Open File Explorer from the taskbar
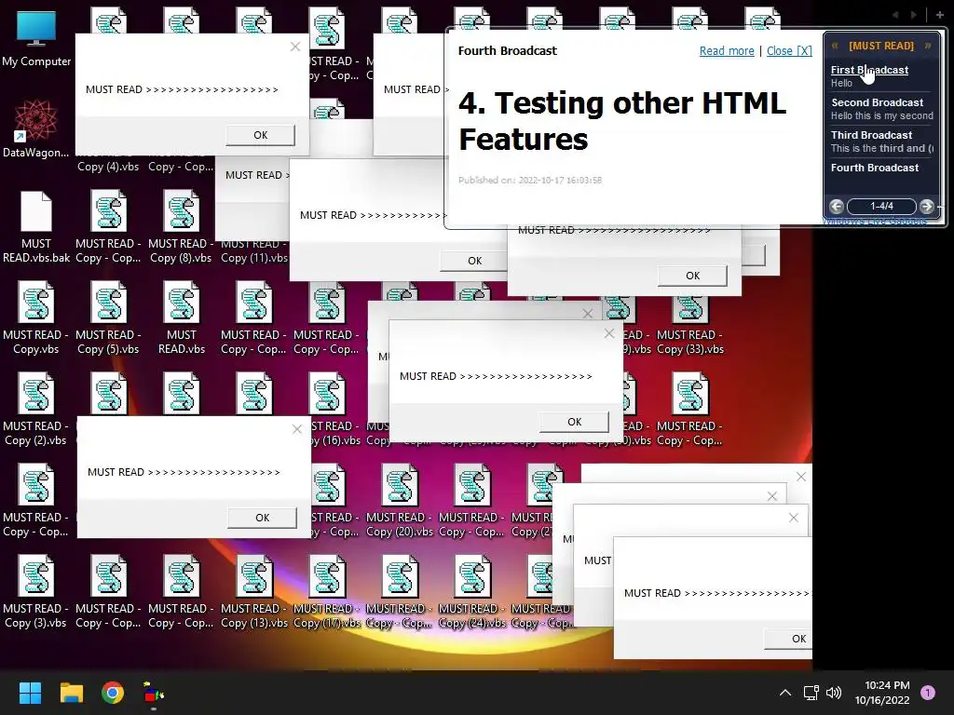 (x=71, y=693)
